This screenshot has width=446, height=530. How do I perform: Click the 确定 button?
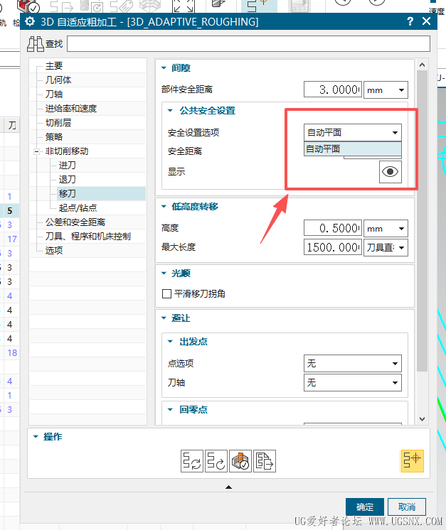click(365, 507)
